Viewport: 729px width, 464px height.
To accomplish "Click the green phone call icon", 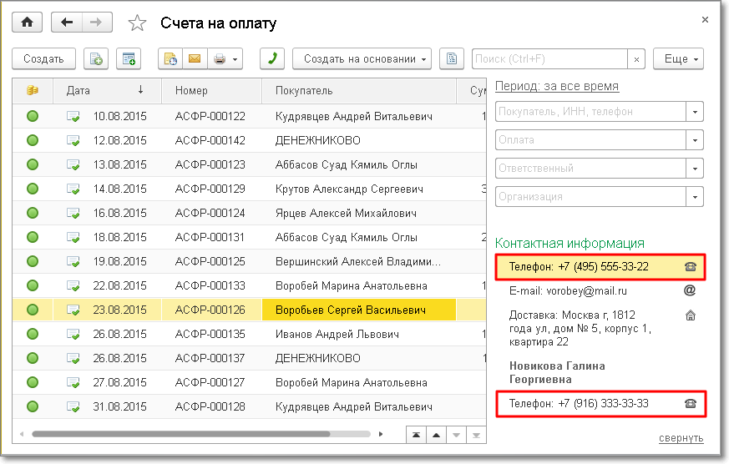I will [x=272, y=59].
